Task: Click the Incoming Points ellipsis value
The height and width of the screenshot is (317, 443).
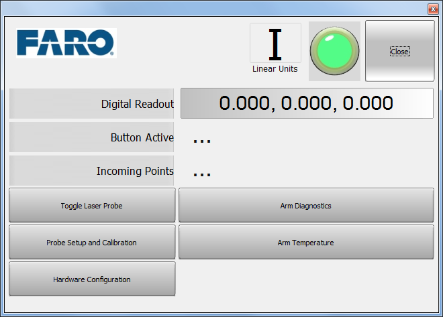Action: pyautogui.click(x=202, y=173)
